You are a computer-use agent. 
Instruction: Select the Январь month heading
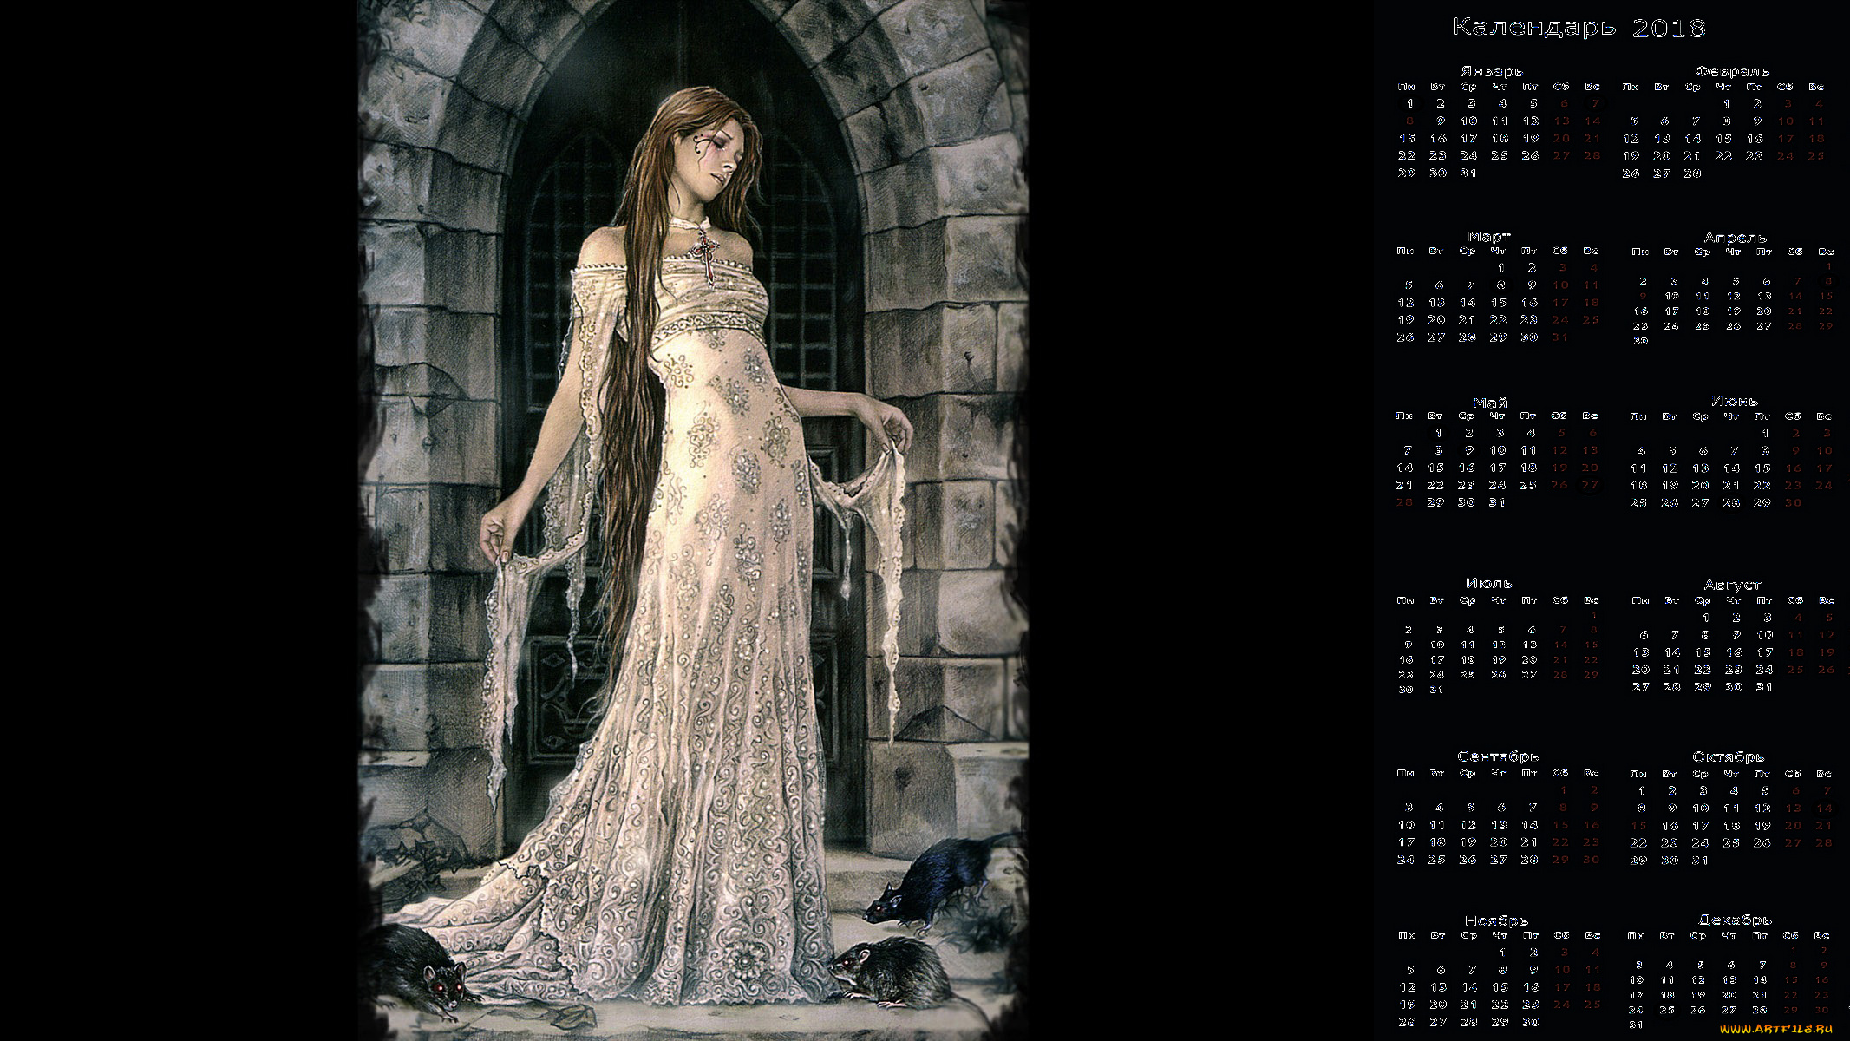tap(1491, 71)
